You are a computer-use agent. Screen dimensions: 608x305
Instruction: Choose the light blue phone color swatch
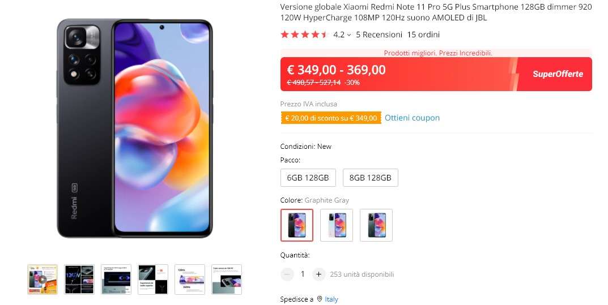coord(337,225)
